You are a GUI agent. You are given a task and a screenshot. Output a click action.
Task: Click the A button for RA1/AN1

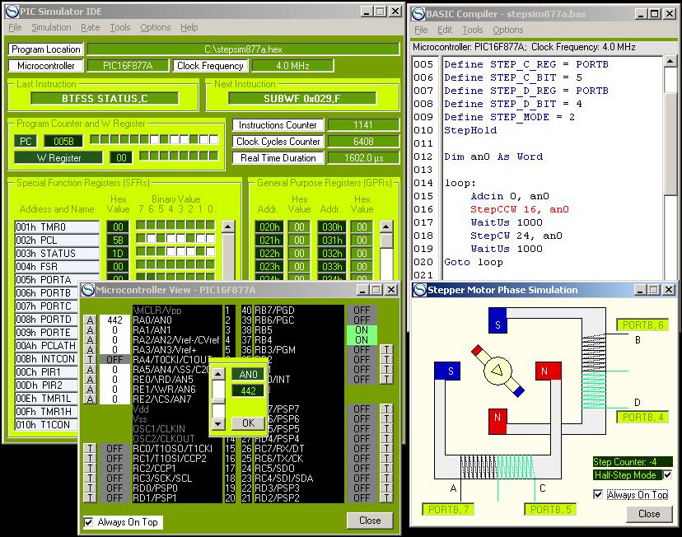[x=90, y=330]
